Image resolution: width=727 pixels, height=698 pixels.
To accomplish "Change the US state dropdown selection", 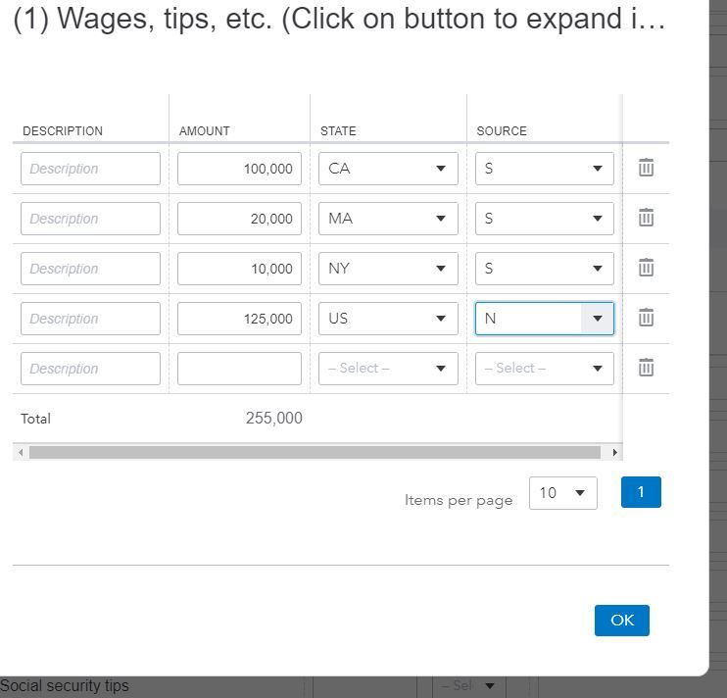I will (388, 319).
